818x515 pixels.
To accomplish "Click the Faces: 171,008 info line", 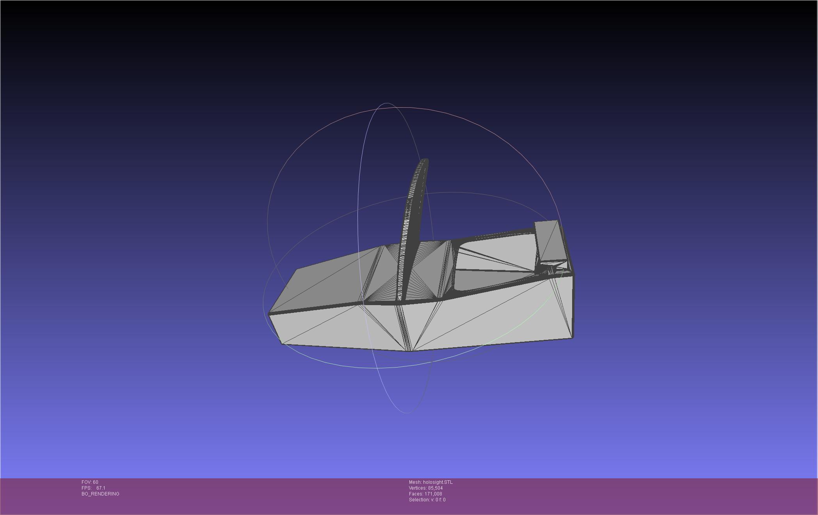I will pyautogui.click(x=425, y=494).
